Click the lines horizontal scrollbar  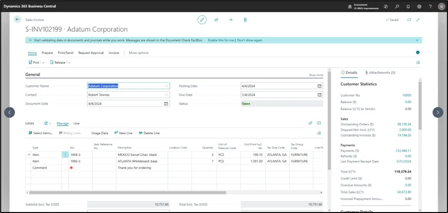pos(127,193)
